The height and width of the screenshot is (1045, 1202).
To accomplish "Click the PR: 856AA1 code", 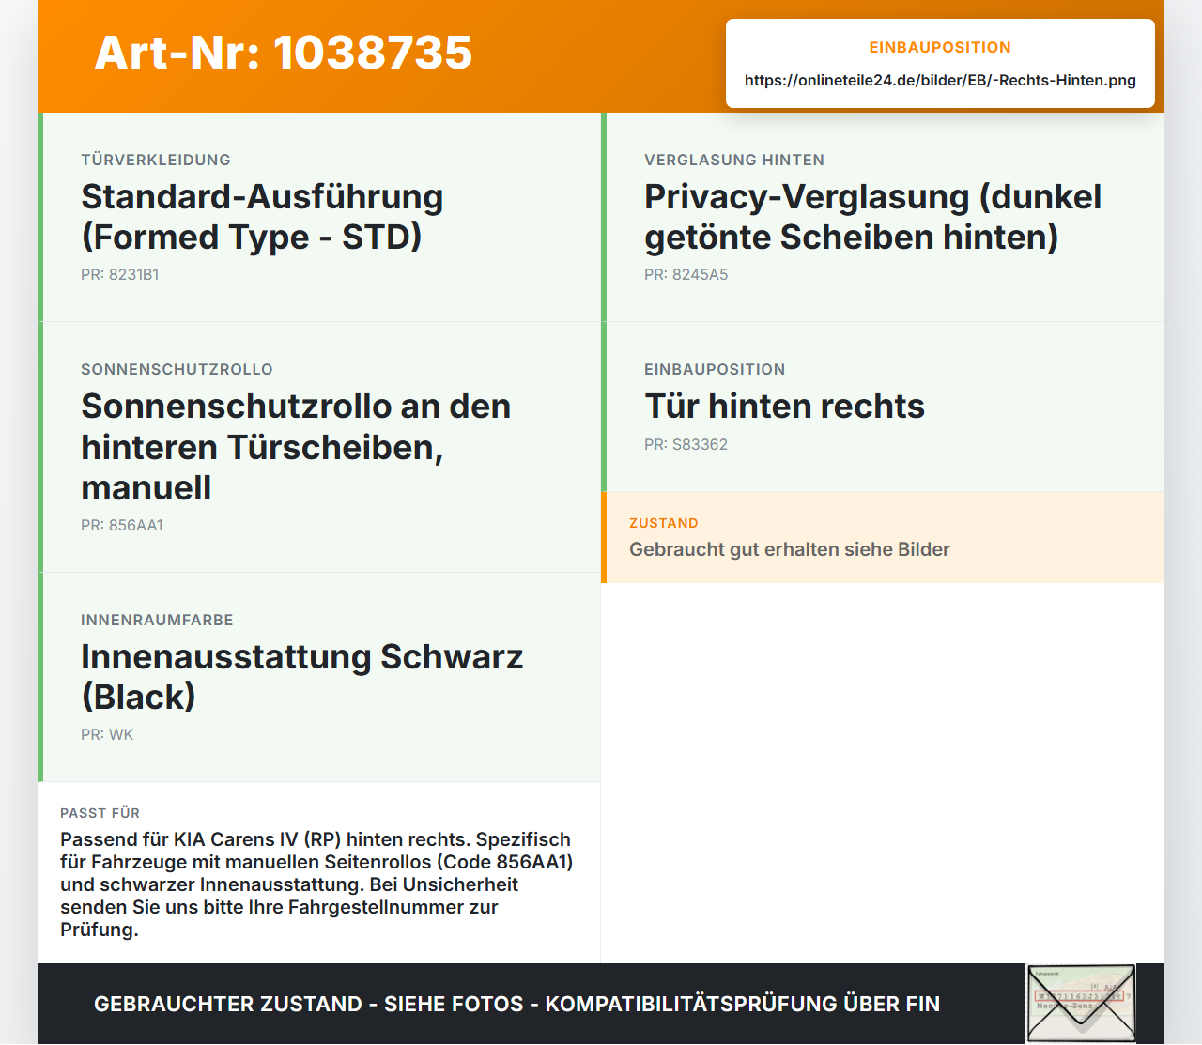I will (x=122, y=525).
